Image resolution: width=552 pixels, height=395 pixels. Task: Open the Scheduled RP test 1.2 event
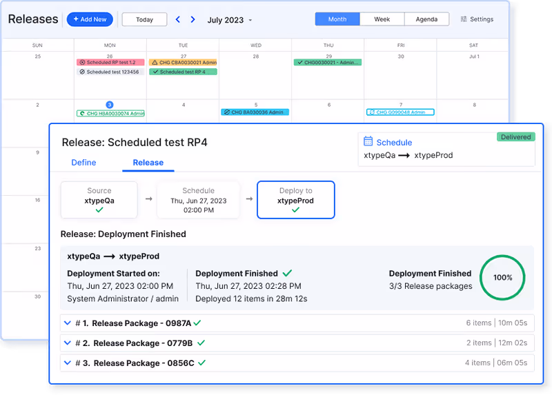point(110,62)
